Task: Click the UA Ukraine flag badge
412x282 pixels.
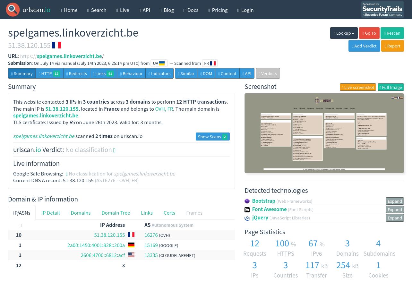Action: click(x=159, y=63)
